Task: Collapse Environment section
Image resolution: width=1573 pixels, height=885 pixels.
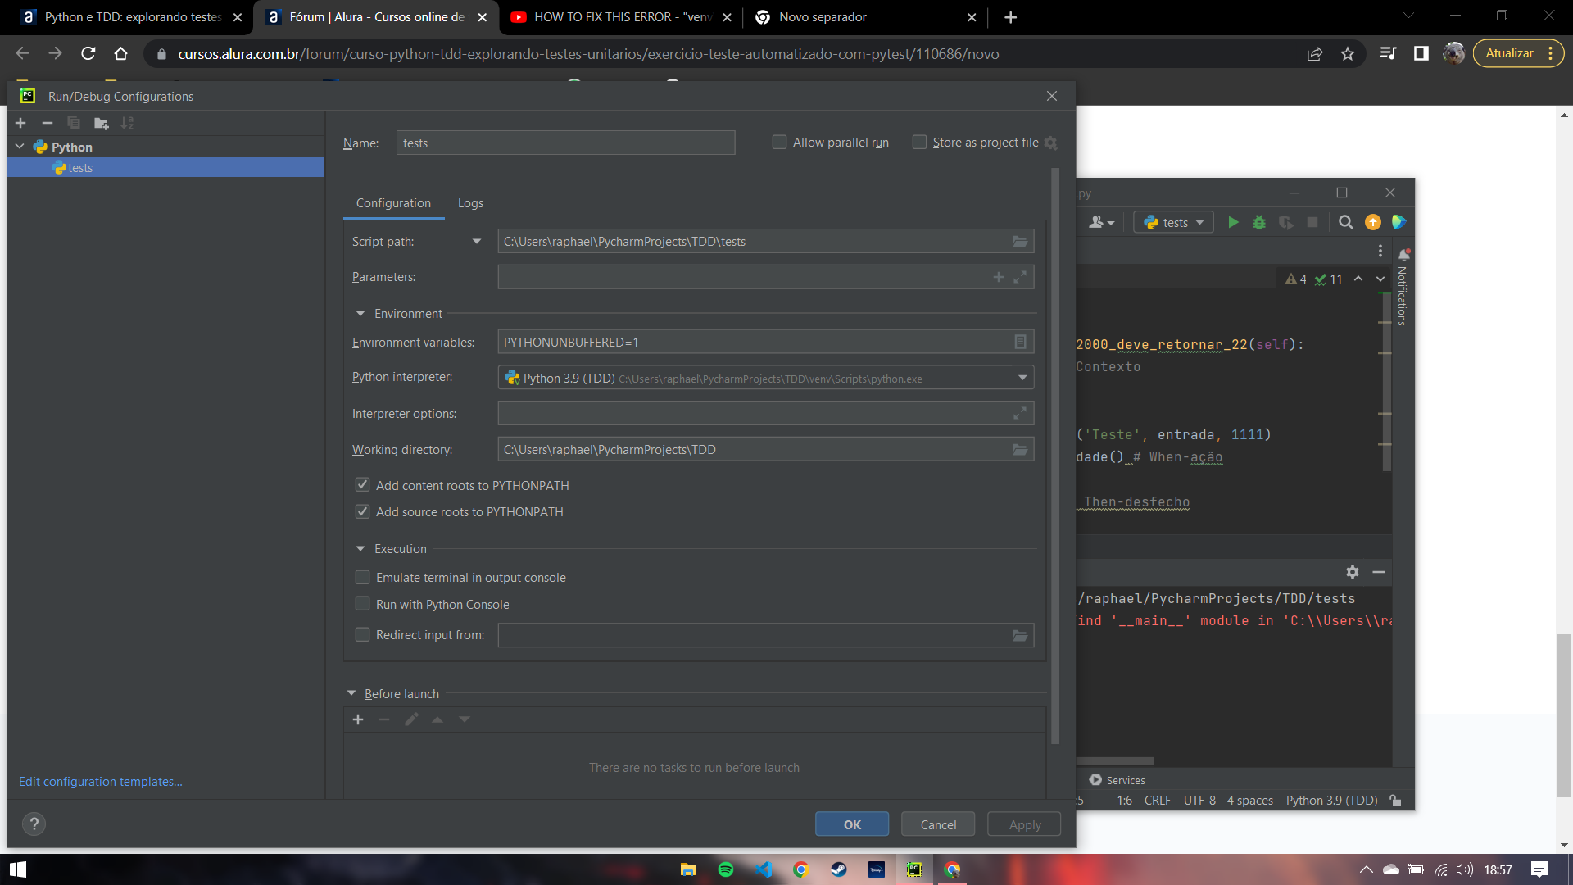Action: pos(360,314)
